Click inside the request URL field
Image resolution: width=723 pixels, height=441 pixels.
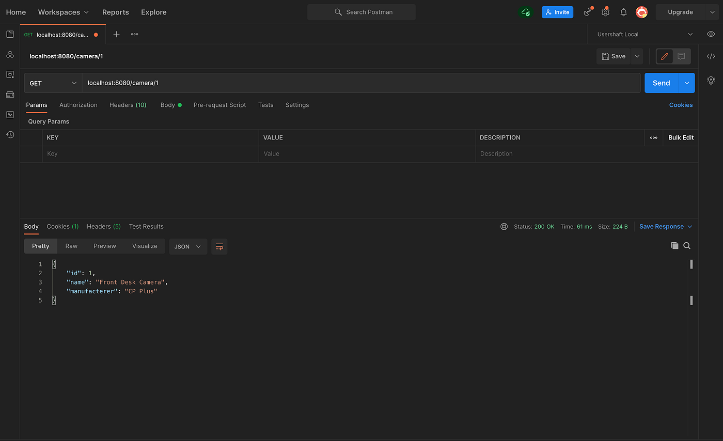tap(258, 83)
